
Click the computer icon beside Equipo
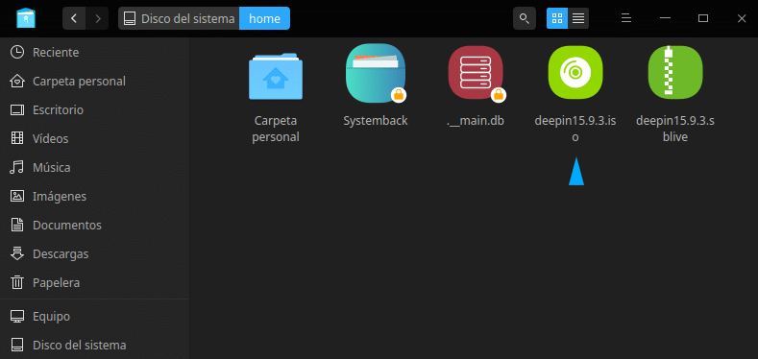point(17,317)
